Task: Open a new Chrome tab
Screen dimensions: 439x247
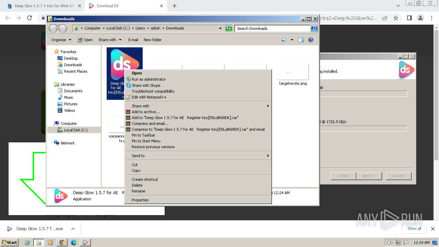Action: [175, 6]
